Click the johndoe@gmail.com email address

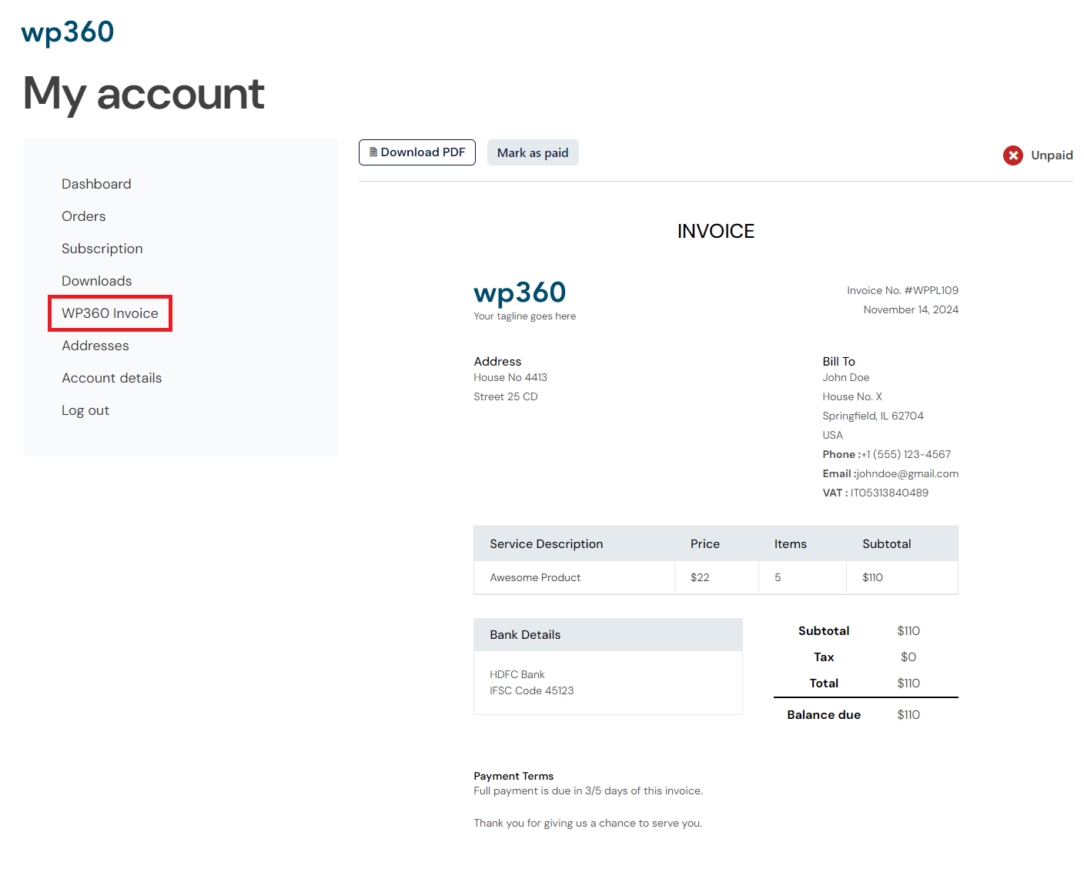point(908,473)
